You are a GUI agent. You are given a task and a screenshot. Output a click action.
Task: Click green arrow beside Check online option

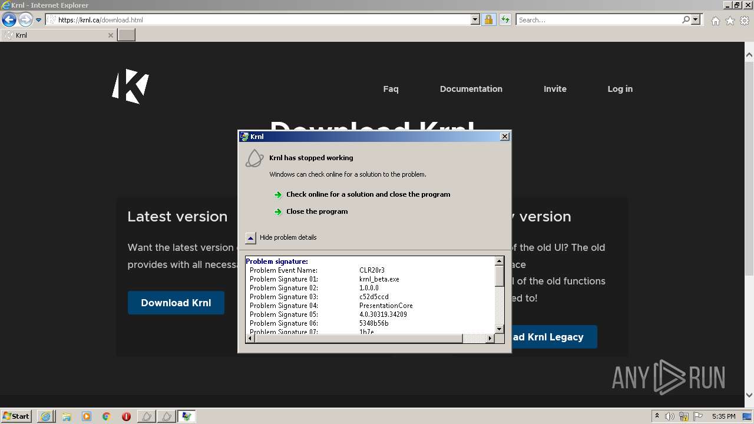click(278, 195)
